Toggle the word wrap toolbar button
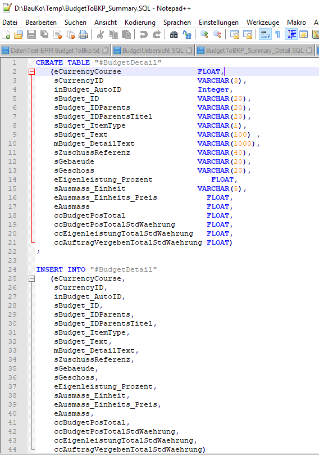The width and height of the screenshot is (319, 455). coord(265,34)
